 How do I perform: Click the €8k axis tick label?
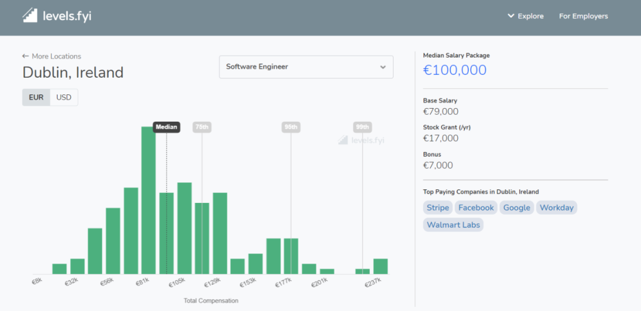click(37, 281)
